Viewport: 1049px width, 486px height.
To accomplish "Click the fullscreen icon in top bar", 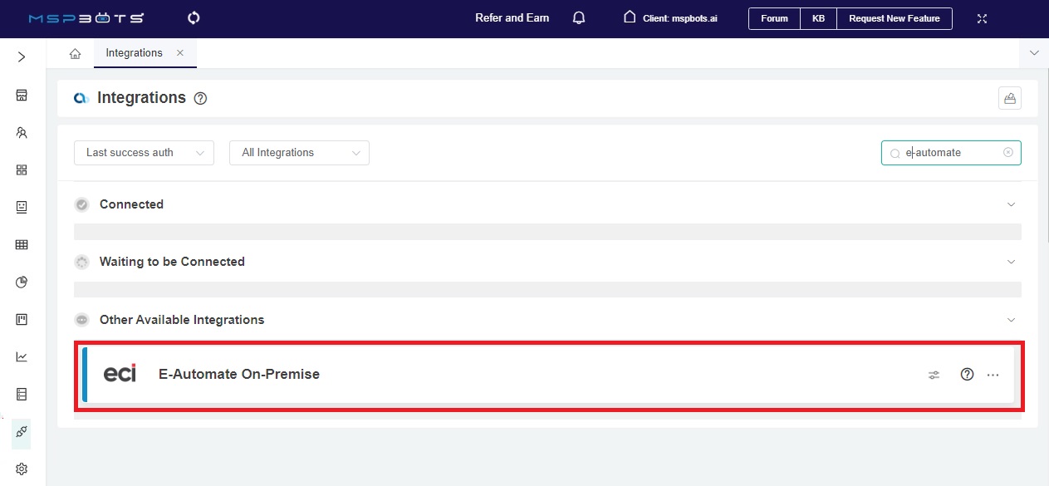I will (x=983, y=18).
